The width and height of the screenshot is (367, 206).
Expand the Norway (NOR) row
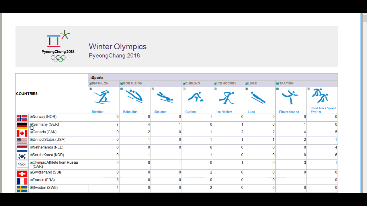coord(31,117)
